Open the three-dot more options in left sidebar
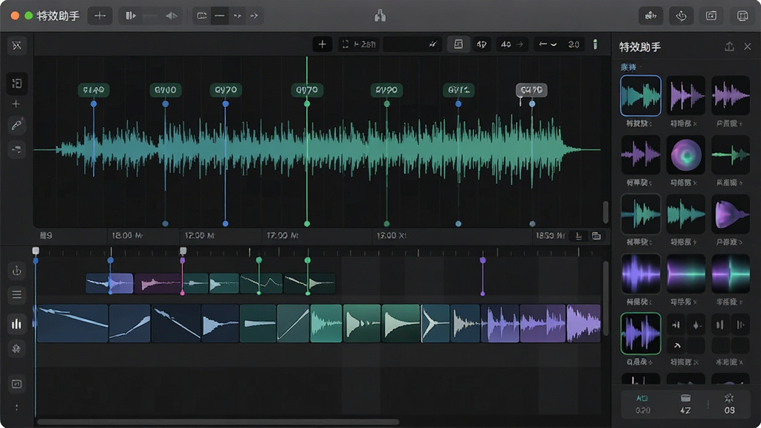 [16, 408]
